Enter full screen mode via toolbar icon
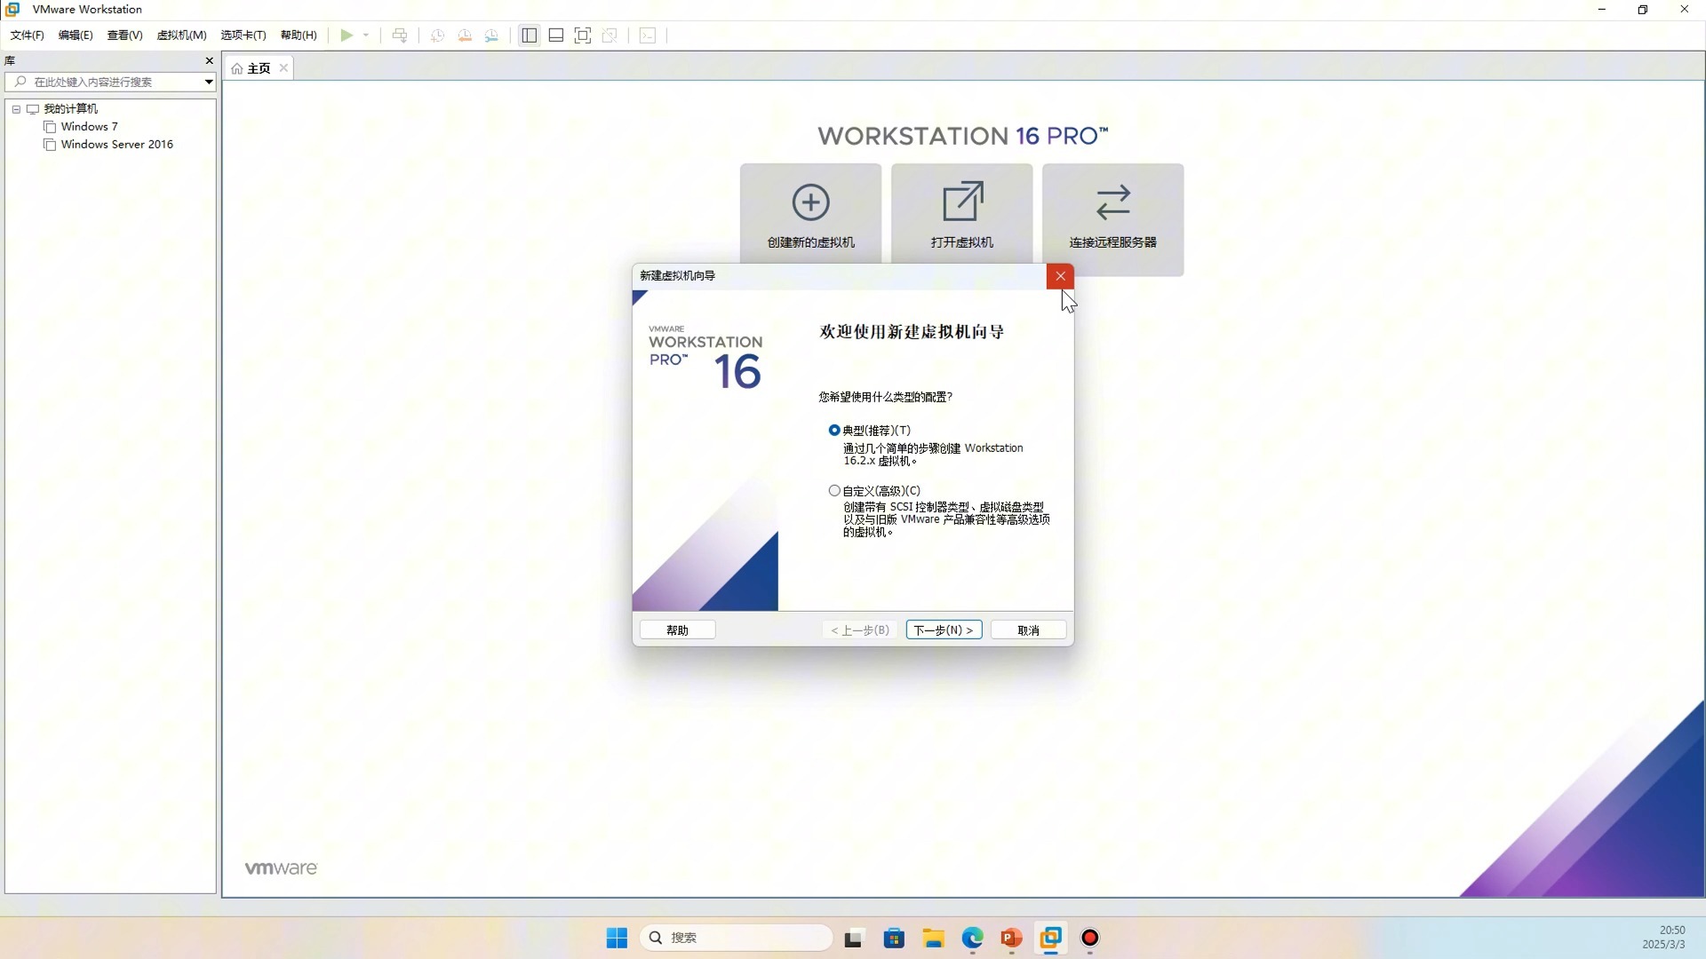The height and width of the screenshot is (959, 1706). tap(583, 36)
